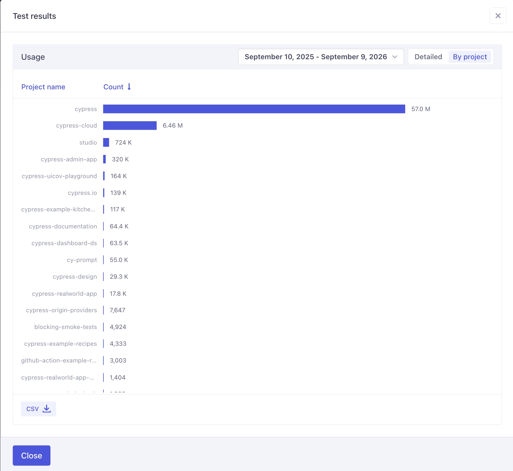Click the download arrow inside the CSV button
The image size is (513, 471).
(46, 409)
